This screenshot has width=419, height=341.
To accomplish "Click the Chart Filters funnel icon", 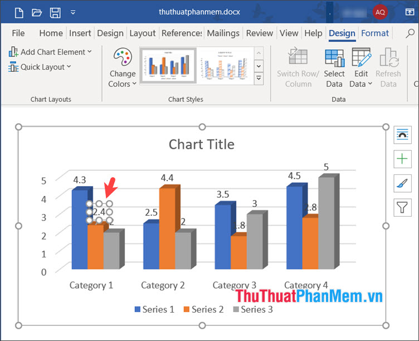I will (x=402, y=207).
